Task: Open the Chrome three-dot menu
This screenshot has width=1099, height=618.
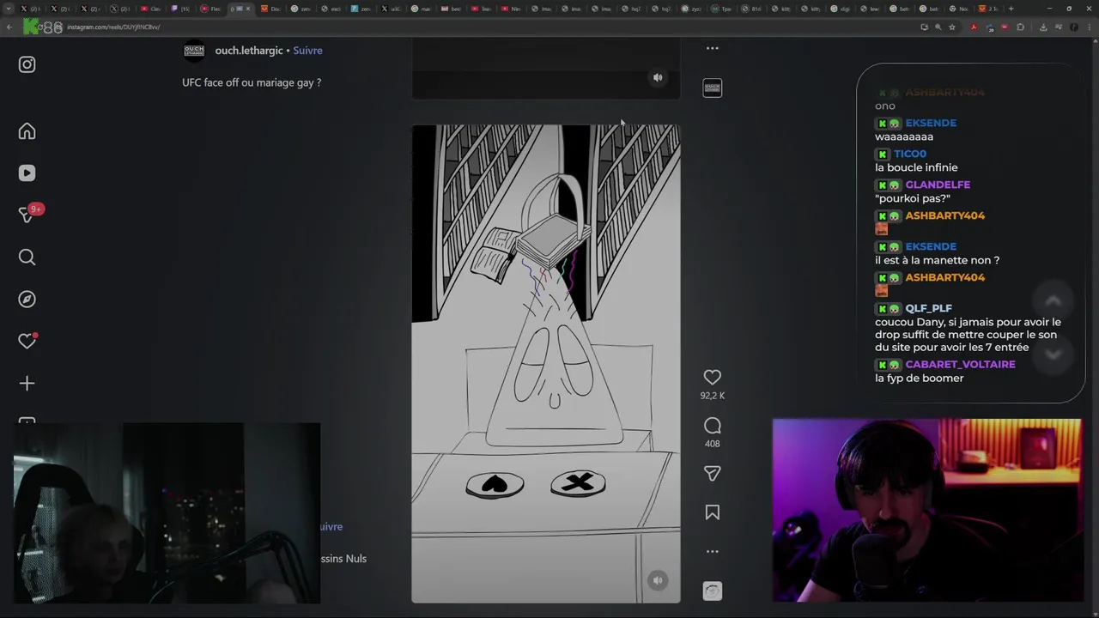Action: [1088, 27]
